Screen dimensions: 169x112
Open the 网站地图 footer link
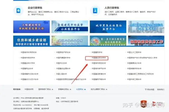coord(149,89)
